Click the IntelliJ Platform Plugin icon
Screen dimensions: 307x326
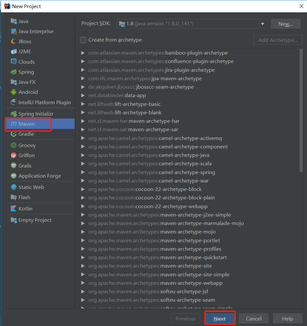pos(14,102)
